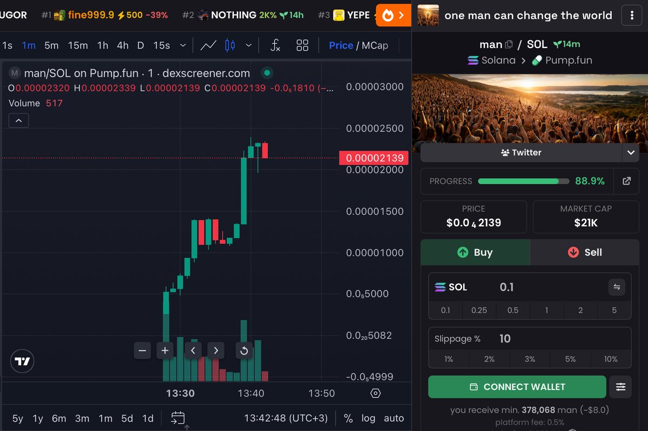Image resolution: width=648 pixels, height=431 pixels.
Task: Toggle percent scale on chart
Action: click(348, 418)
